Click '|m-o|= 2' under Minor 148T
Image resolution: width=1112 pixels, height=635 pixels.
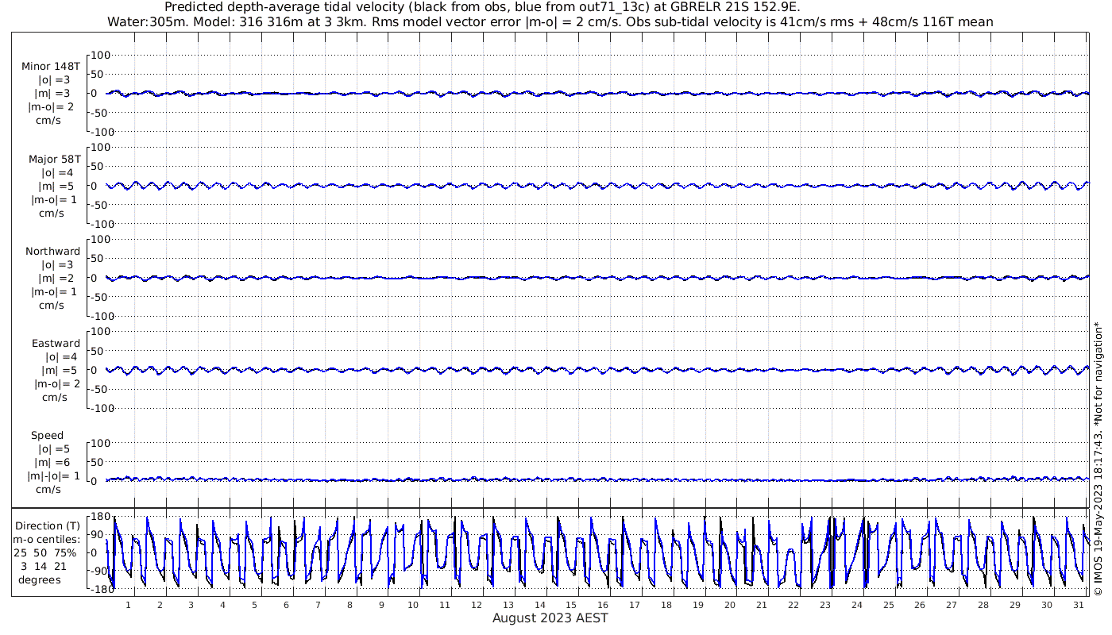click(52, 107)
